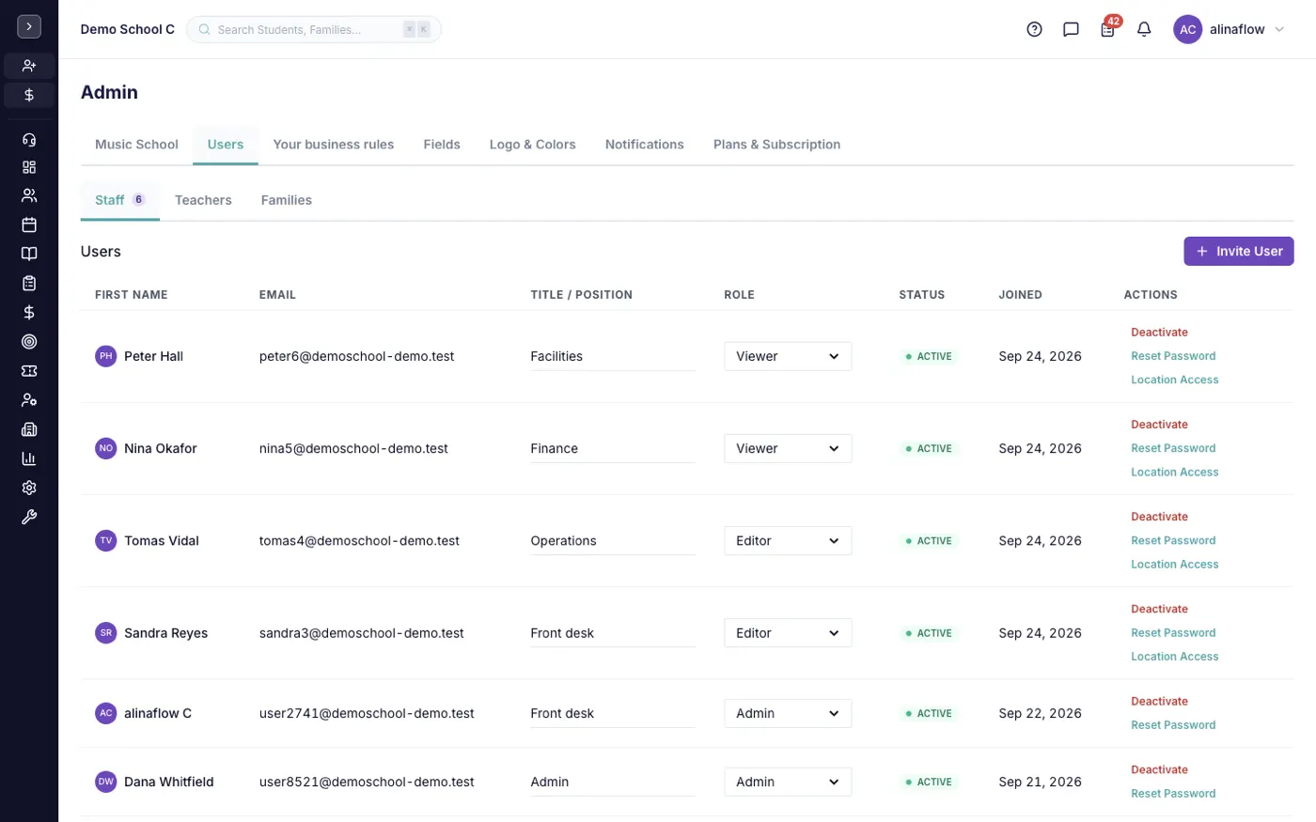Click the highlighted dollar icon near sidebar top

coord(29,95)
